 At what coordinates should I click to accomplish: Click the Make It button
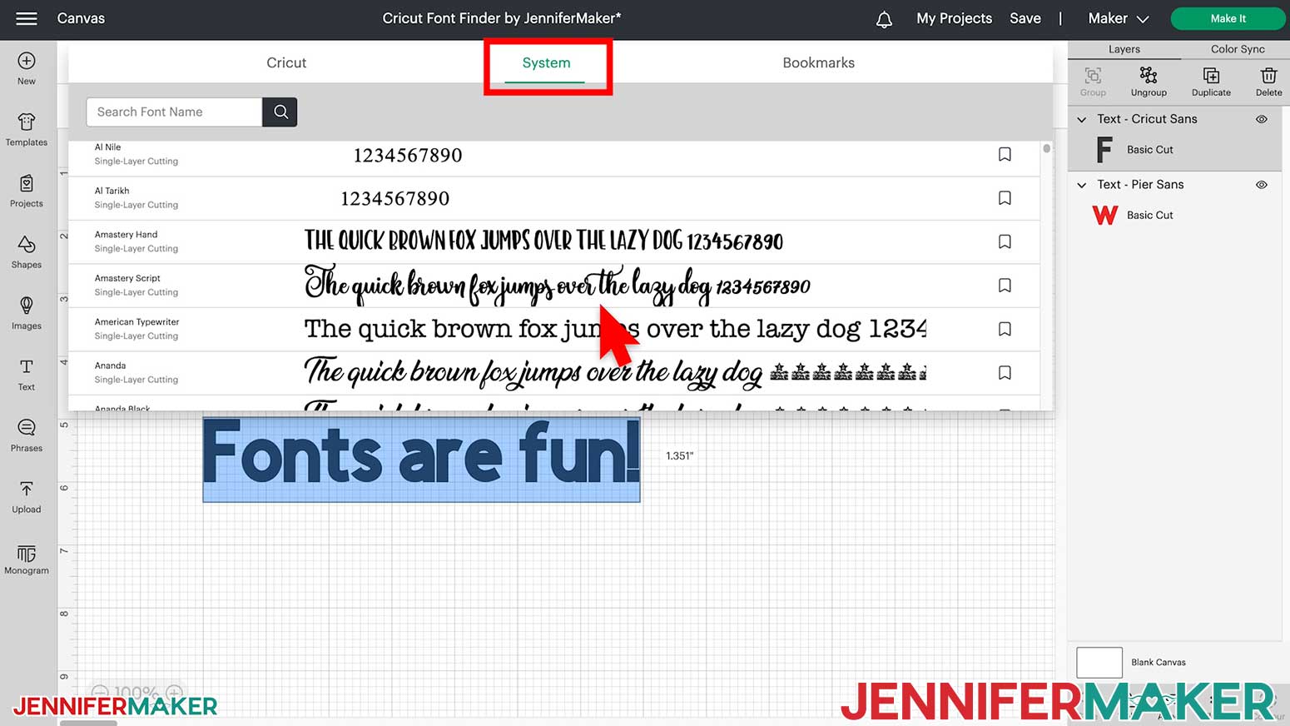click(1228, 18)
